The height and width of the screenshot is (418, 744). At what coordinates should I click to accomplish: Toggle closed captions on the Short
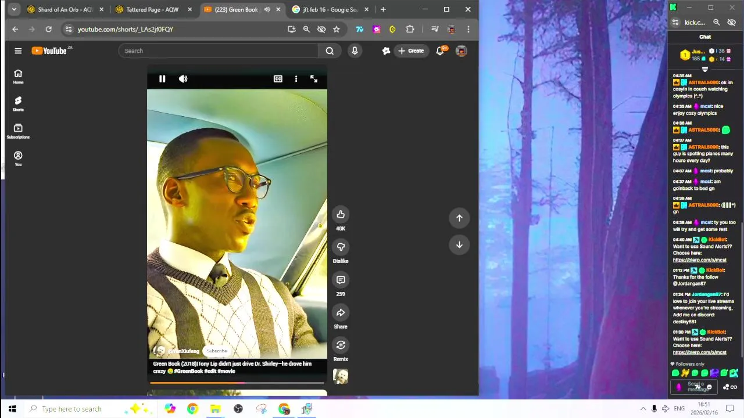click(278, 79)
